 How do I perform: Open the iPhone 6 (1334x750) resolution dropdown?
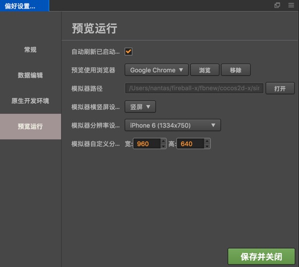173,125
